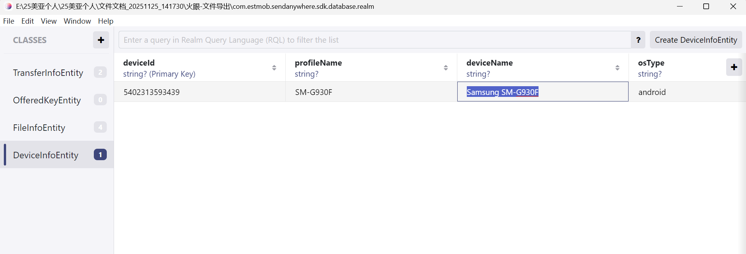Click the OfferedKeyEntity count badge 0

tap(100, 100)
